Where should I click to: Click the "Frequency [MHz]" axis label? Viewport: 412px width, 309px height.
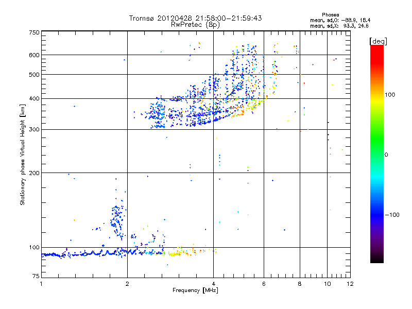[x=195, y=290]
